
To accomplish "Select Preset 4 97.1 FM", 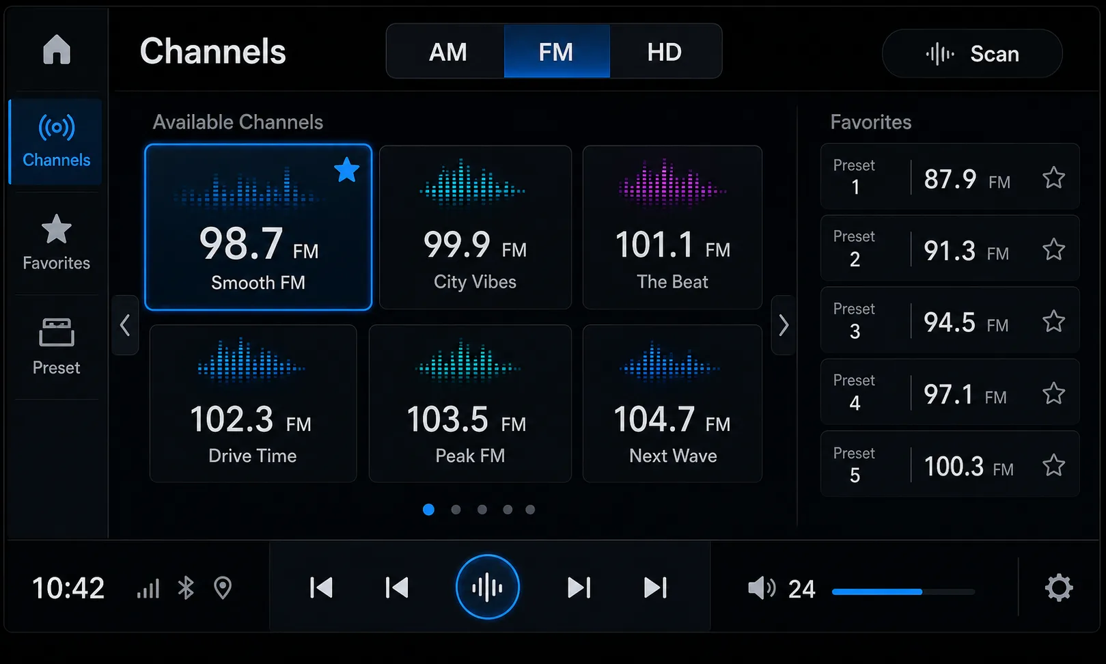I will click(950, 392).
